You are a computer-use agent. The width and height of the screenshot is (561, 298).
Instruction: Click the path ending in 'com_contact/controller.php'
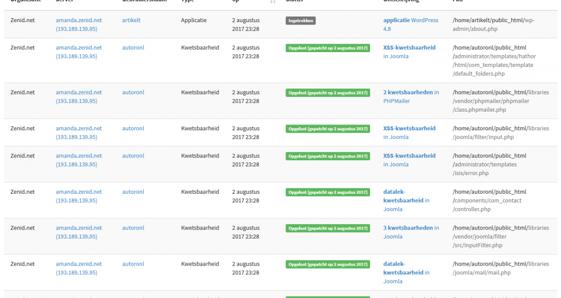pos(490,201)
